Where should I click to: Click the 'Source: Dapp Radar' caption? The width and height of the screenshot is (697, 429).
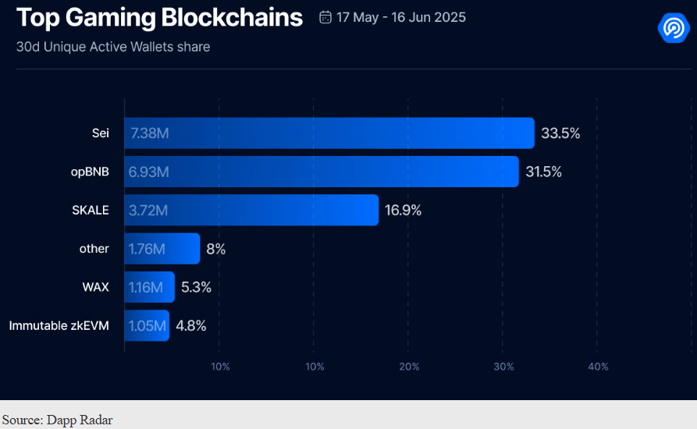57,420
